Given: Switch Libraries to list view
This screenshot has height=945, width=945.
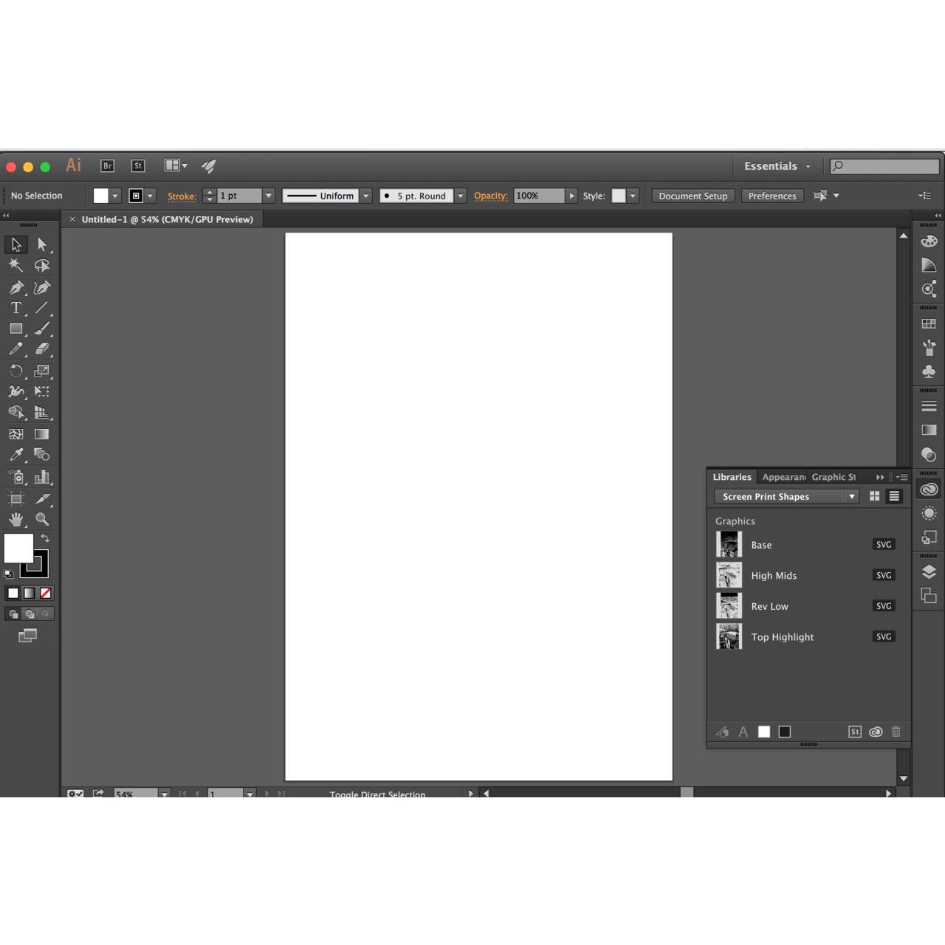Looking at the screenshot, I should [894, 496].
